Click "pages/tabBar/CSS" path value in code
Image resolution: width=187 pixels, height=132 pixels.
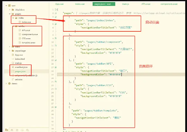click(x=99, y=85)
